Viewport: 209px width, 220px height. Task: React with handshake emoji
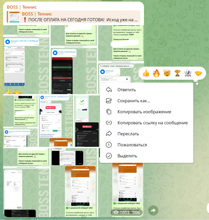click(x=199, y=73)
